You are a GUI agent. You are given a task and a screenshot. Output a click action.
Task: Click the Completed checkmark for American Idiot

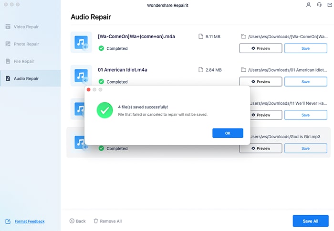click(101, 82)
